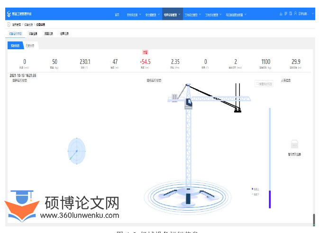Click the timestamp "2021-10-13 16:21:35"
The width and height of the screenshot is (319, 233).
23,75
